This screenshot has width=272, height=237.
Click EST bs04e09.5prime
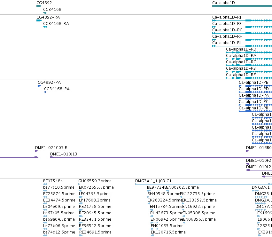tap(59, 207)
